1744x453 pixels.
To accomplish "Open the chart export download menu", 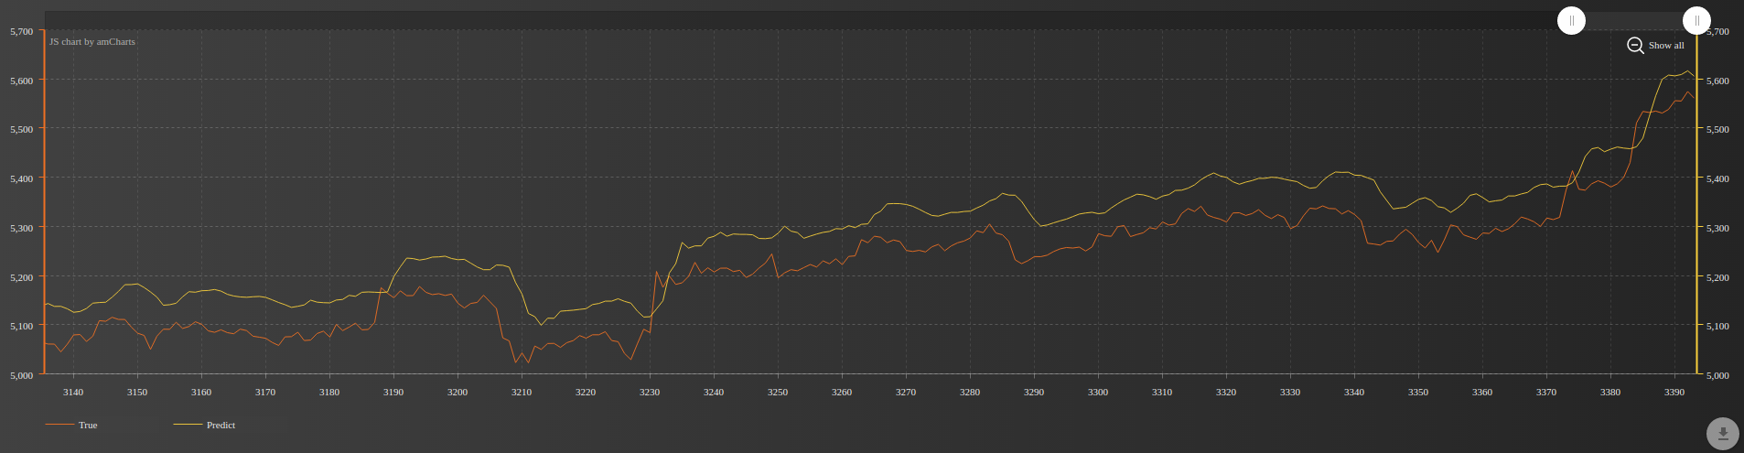I will click(x=1722, y=434).
